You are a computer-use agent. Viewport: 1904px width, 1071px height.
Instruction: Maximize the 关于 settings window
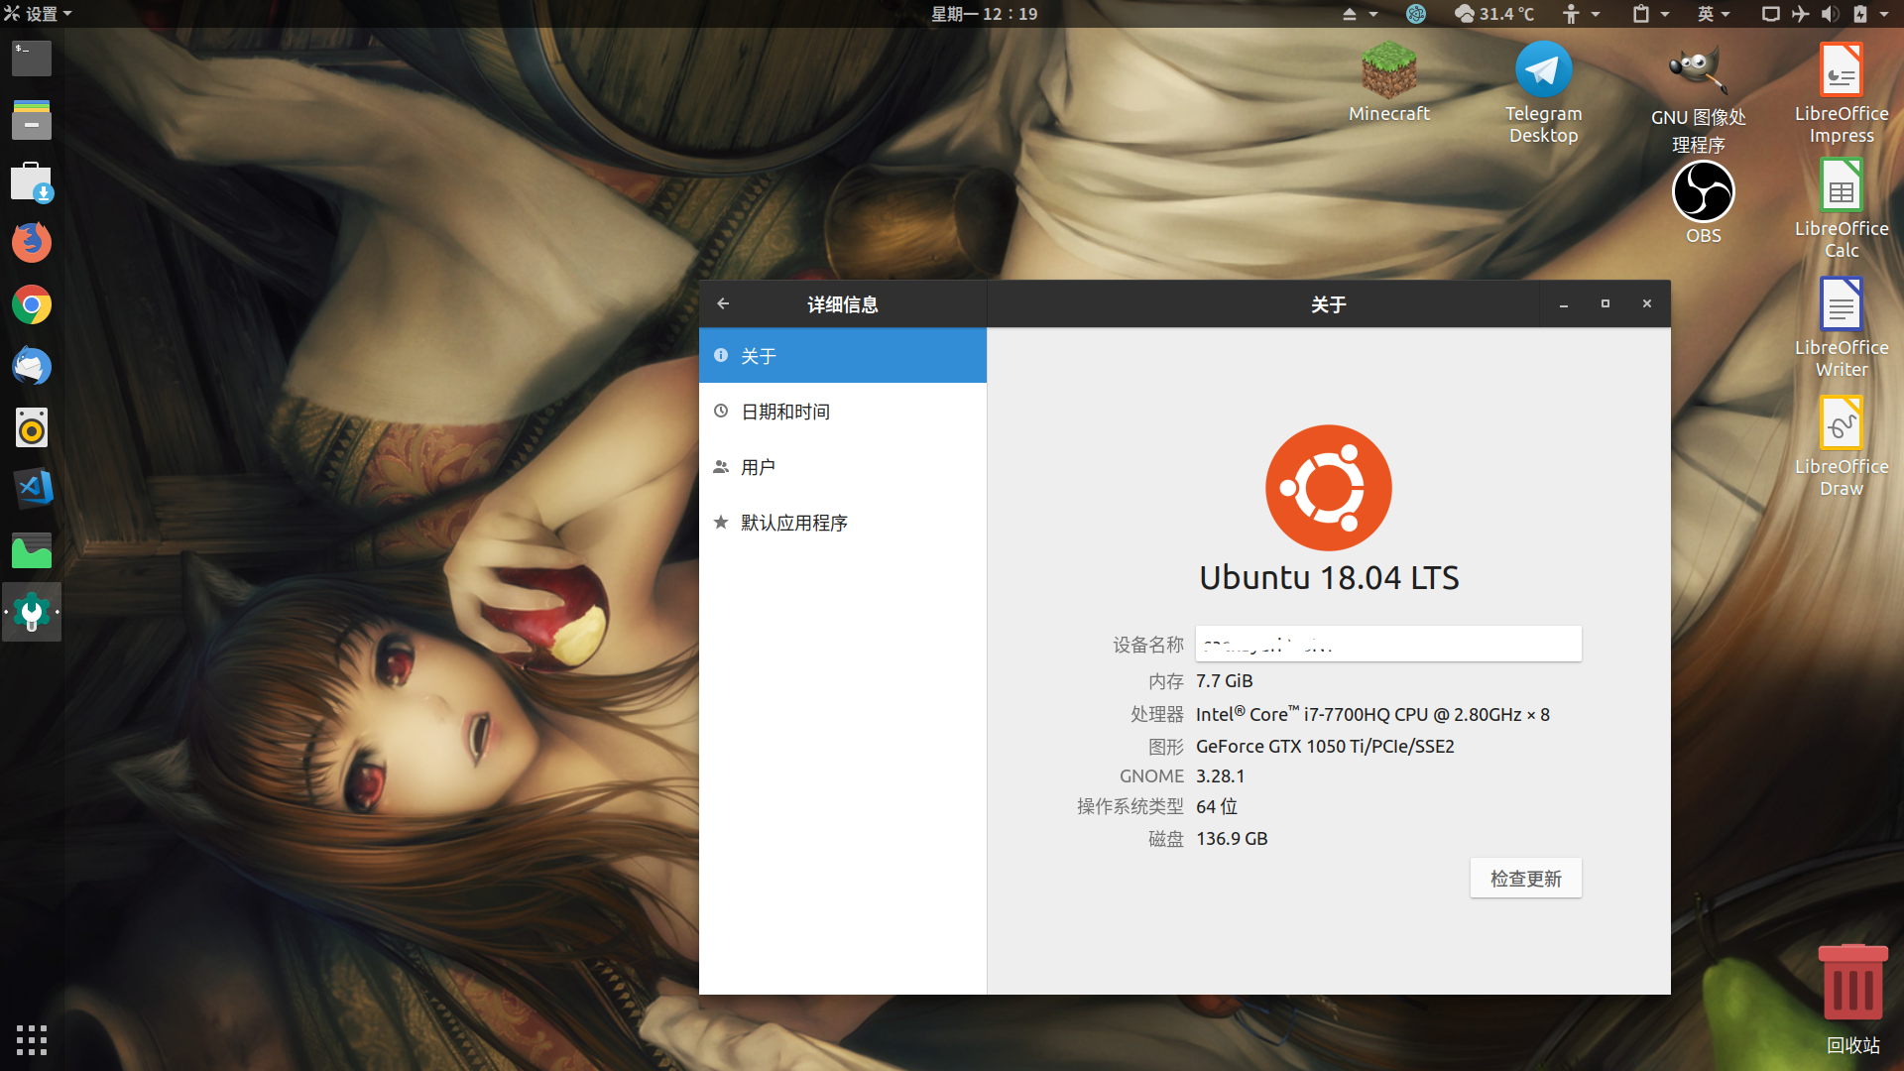tap(1606, 303)
